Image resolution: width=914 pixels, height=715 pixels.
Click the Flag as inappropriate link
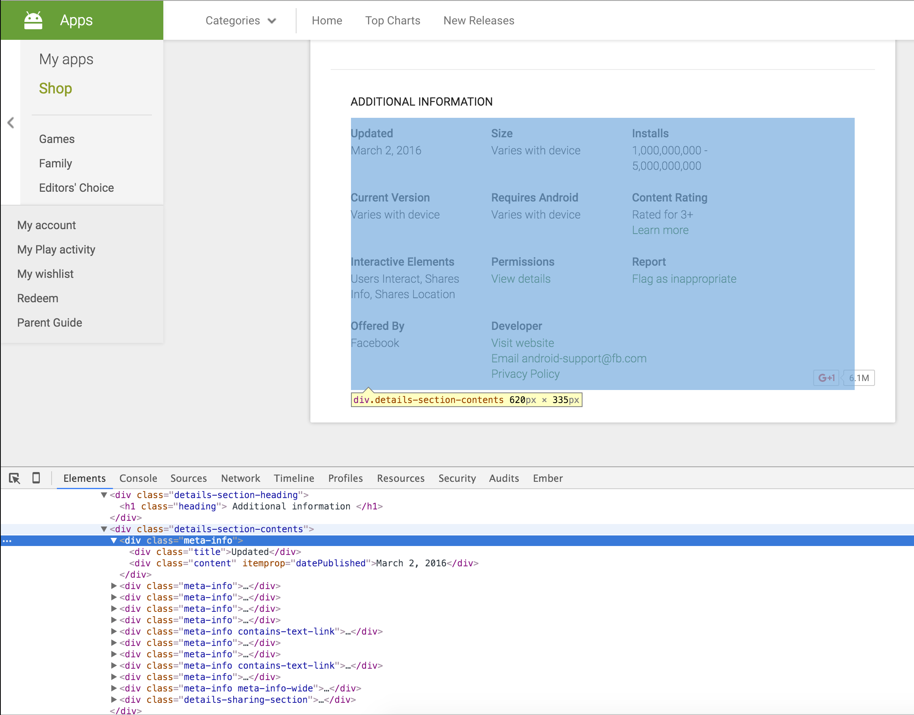(684, 279)
